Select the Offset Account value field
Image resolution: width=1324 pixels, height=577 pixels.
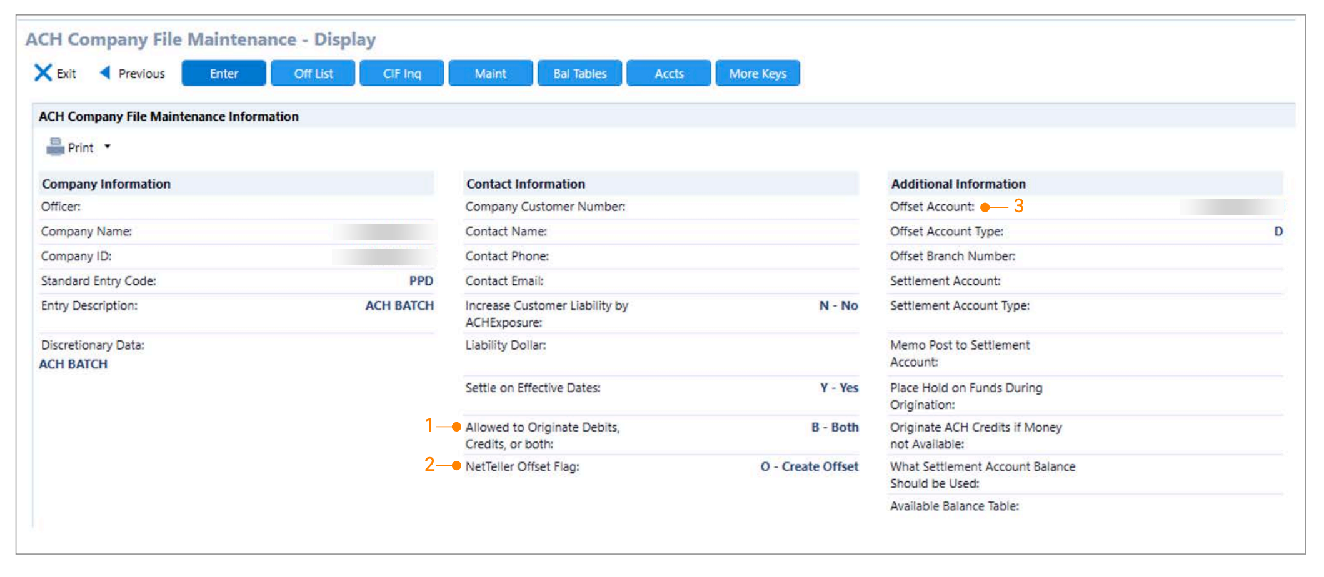[1230, 207]
